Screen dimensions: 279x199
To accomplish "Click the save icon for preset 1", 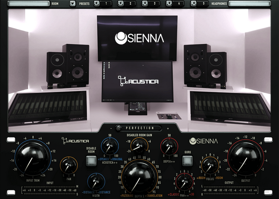I will pyautogui.click(x=97, y=3).
